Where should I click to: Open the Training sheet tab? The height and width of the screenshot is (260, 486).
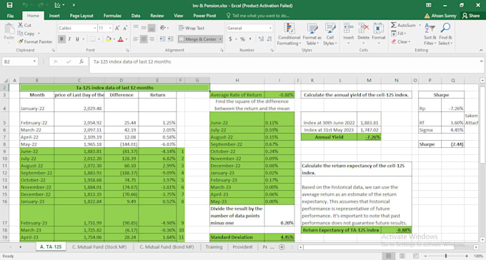pos(214,247)
